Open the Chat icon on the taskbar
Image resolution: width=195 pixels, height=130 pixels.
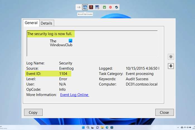[x=97, y=127]
